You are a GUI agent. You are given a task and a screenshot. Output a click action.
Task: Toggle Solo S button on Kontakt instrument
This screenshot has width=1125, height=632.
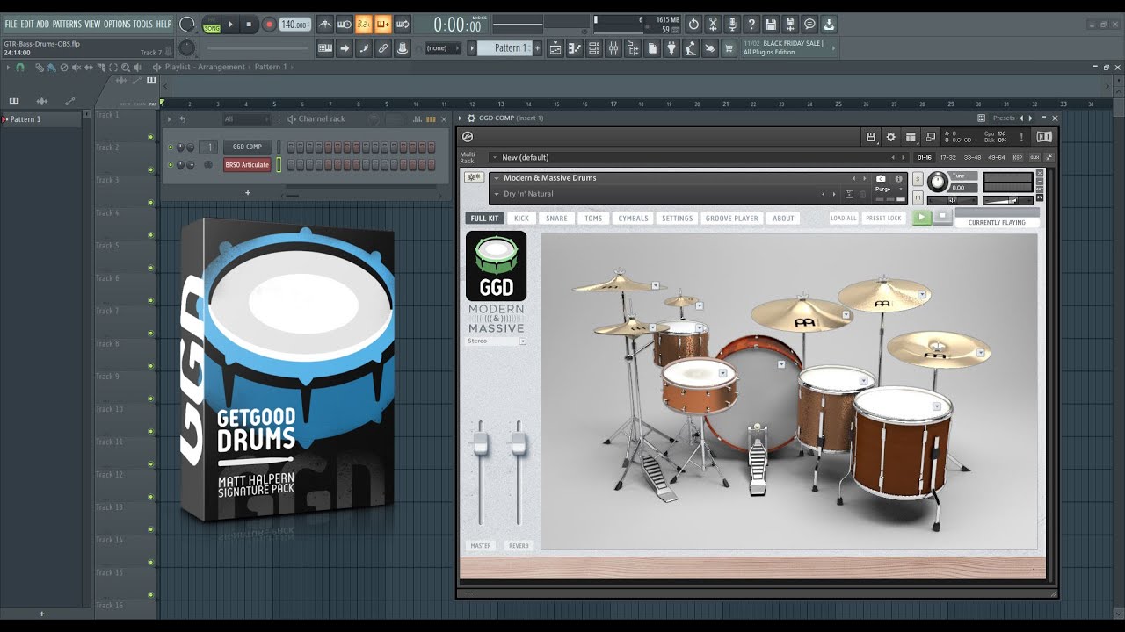[x=918, y=179]
